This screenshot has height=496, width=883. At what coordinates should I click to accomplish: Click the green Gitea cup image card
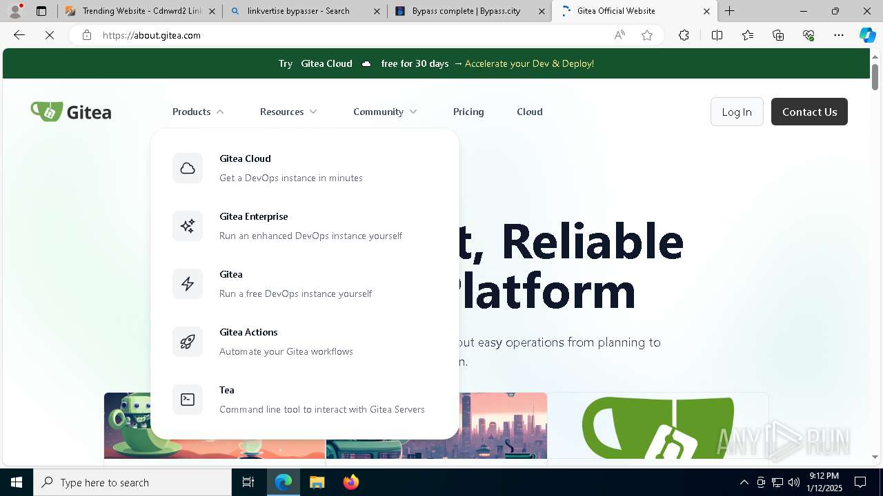tap(658, 426)
